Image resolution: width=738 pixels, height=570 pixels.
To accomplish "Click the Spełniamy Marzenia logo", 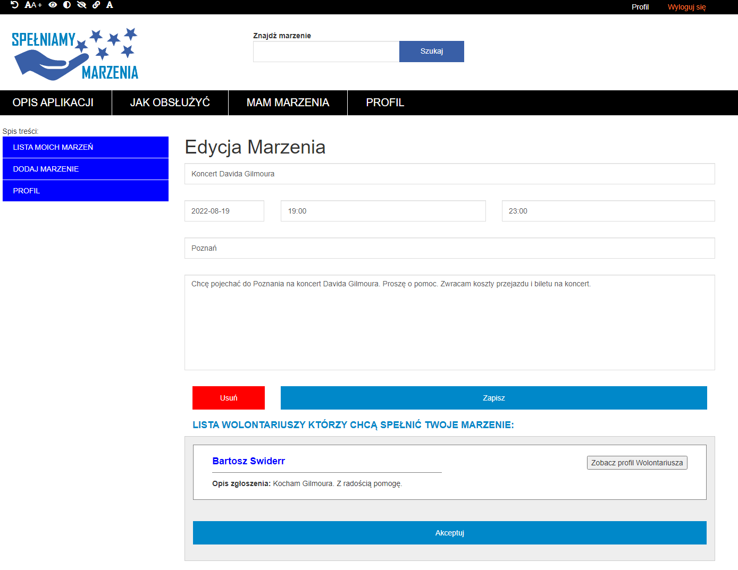I will (75, 54).
